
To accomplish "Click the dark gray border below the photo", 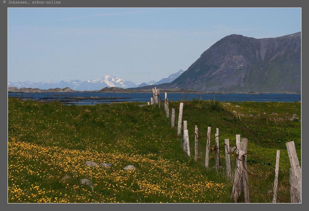I will point(154,207).
